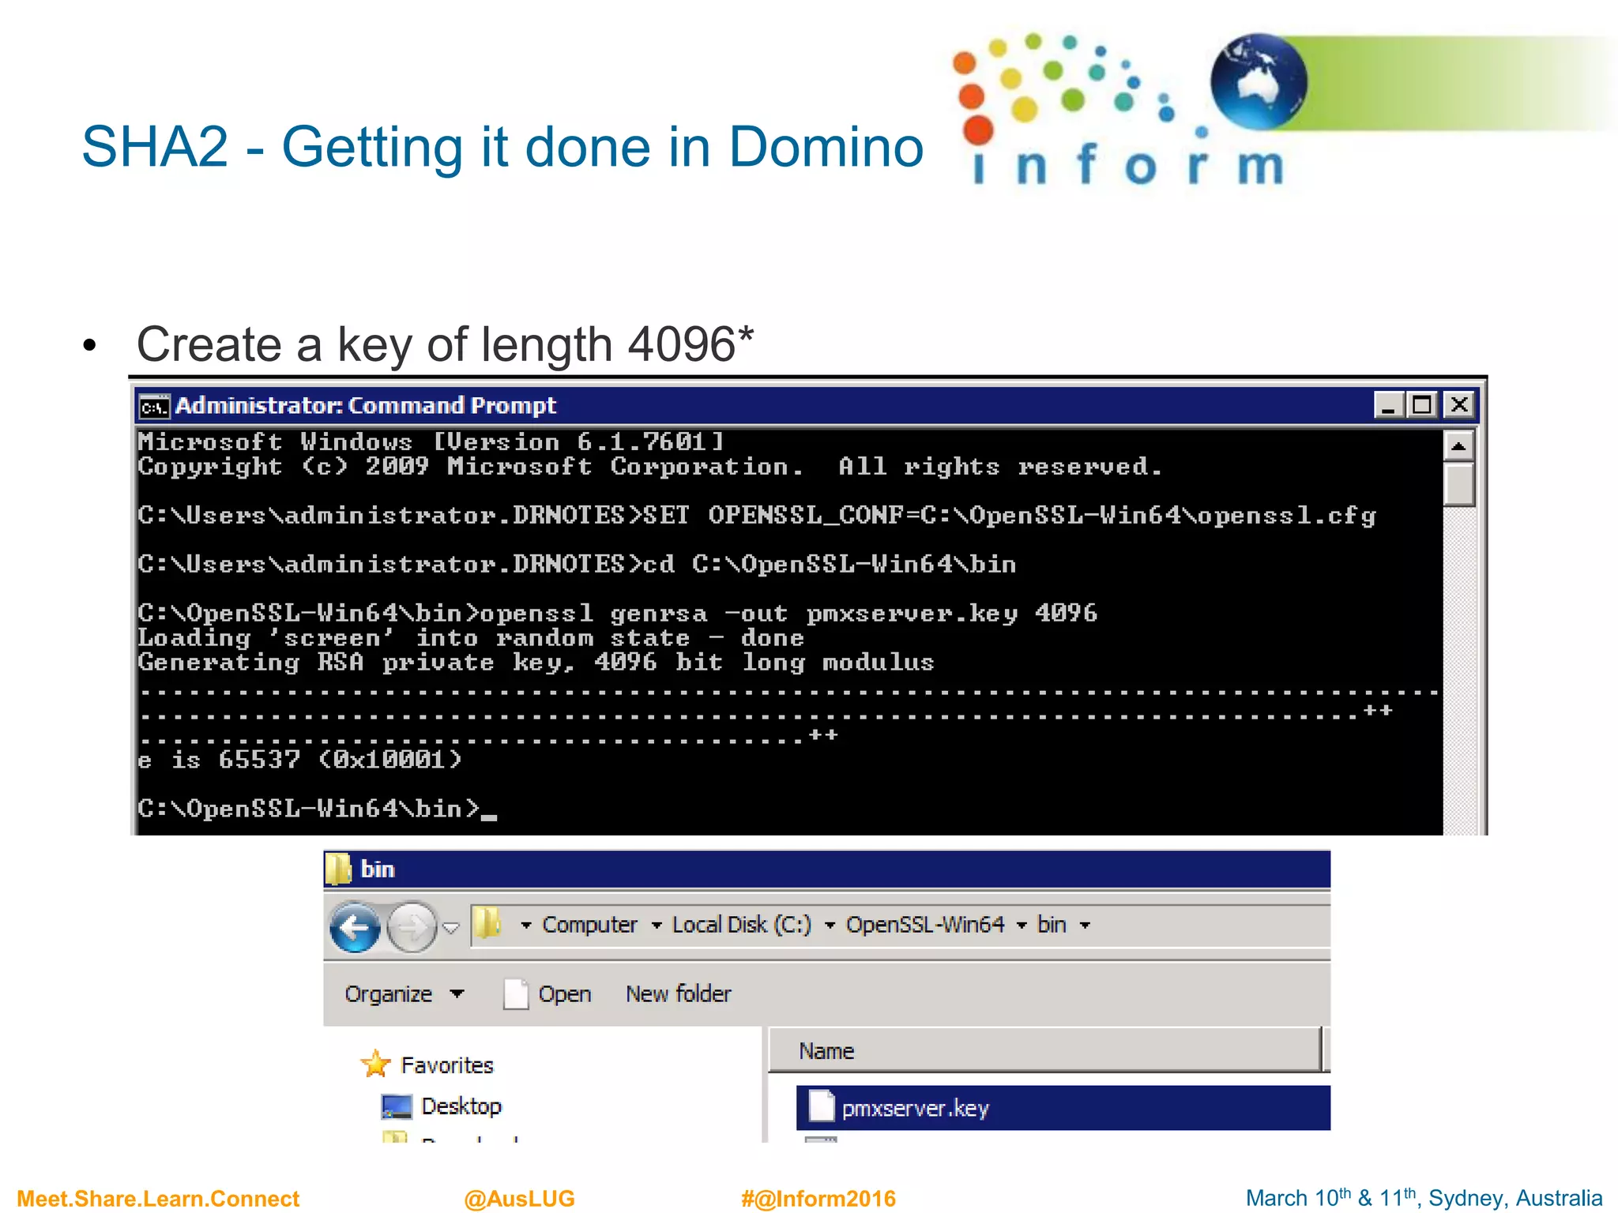Click the C:\OpenSSL-Win64\bin> prompt line
This screenshot has width=1618, height=1213.
pos(317,809)
